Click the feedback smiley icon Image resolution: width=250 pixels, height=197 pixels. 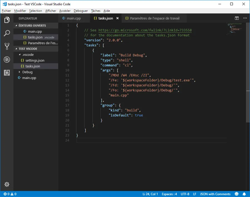point(237,194)
